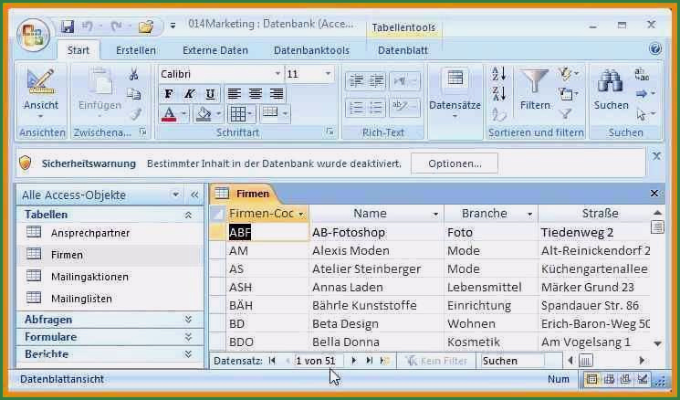This screenshot has height=400, width=680.
Task: Sort ascending A to Z
Action: [498, 74]
